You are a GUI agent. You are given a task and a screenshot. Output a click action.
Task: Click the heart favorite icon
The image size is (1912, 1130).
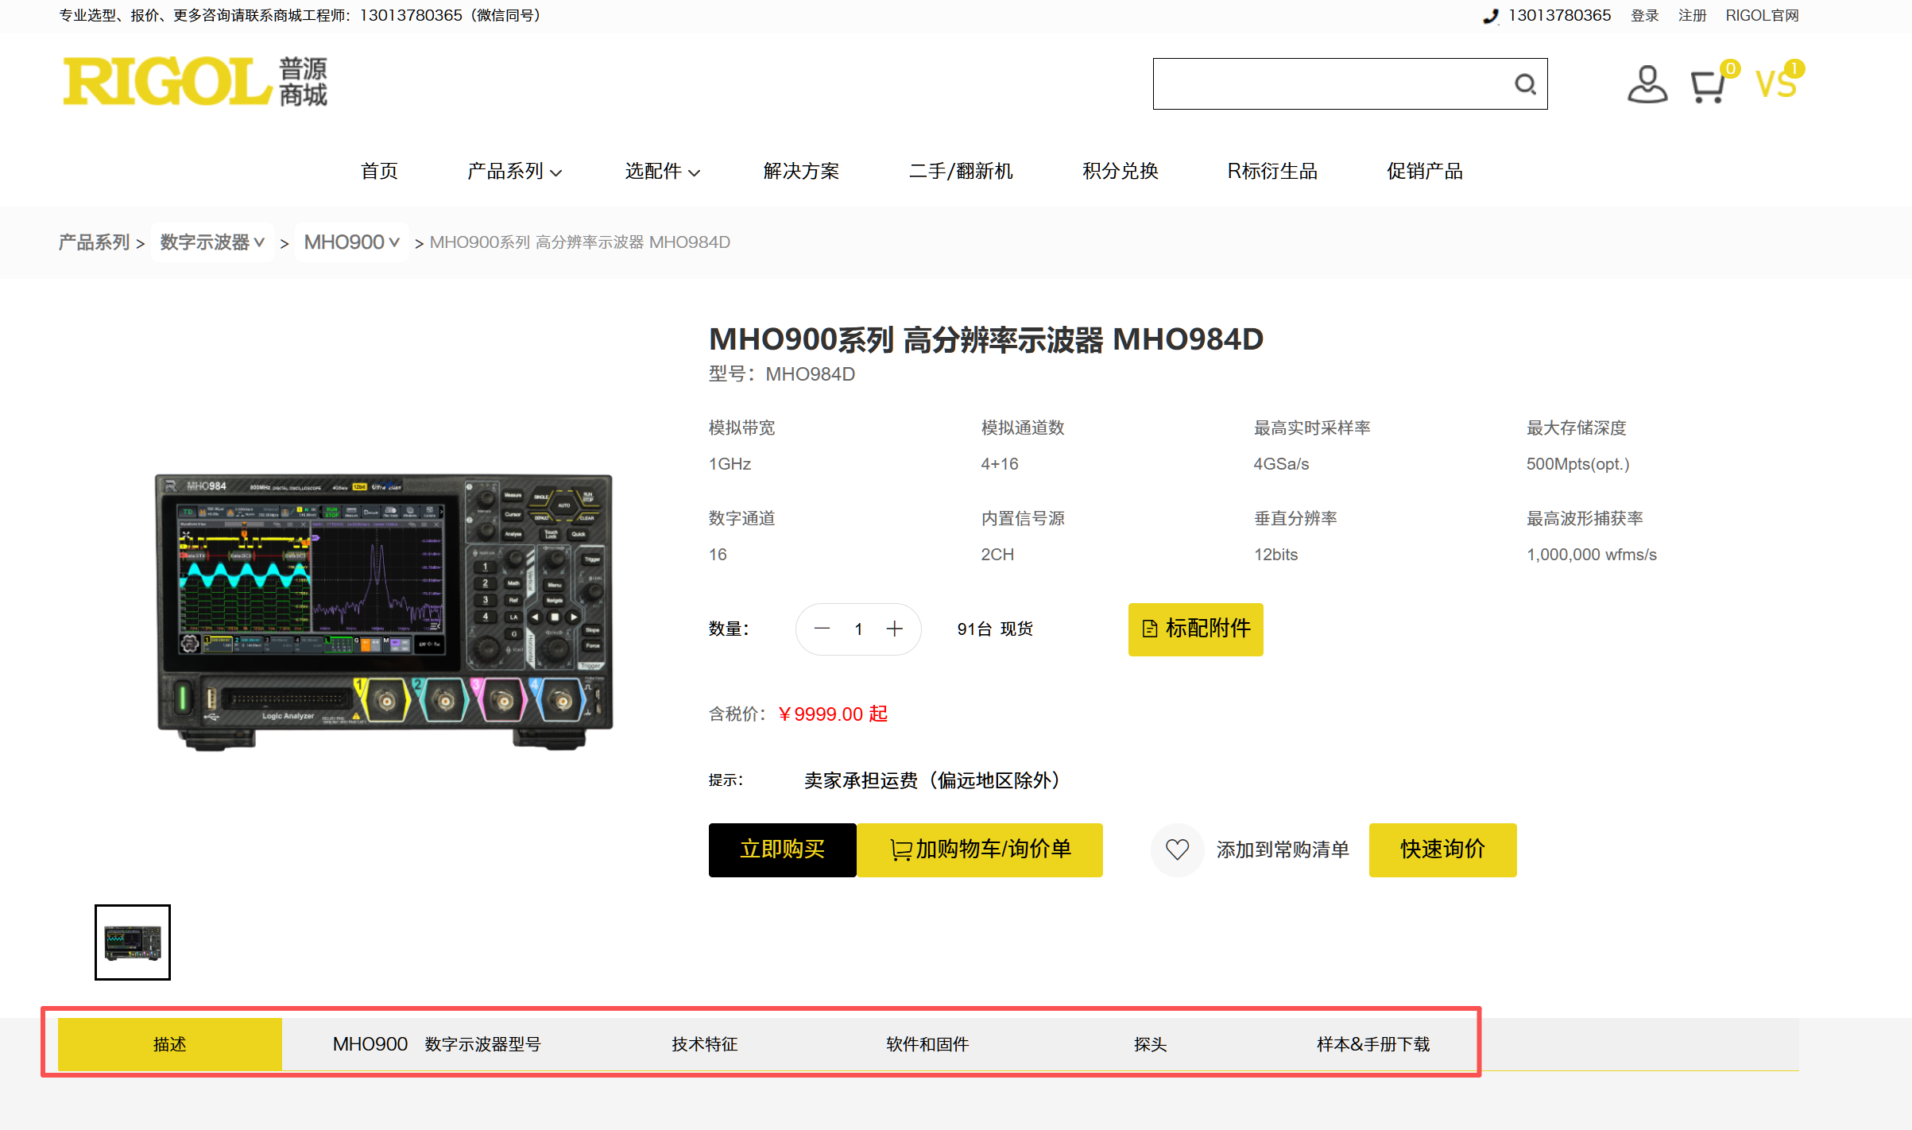[1177, 849]
